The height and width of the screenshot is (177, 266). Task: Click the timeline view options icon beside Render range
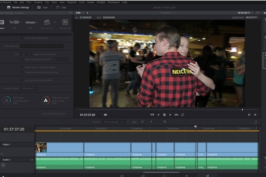(134, 122)
